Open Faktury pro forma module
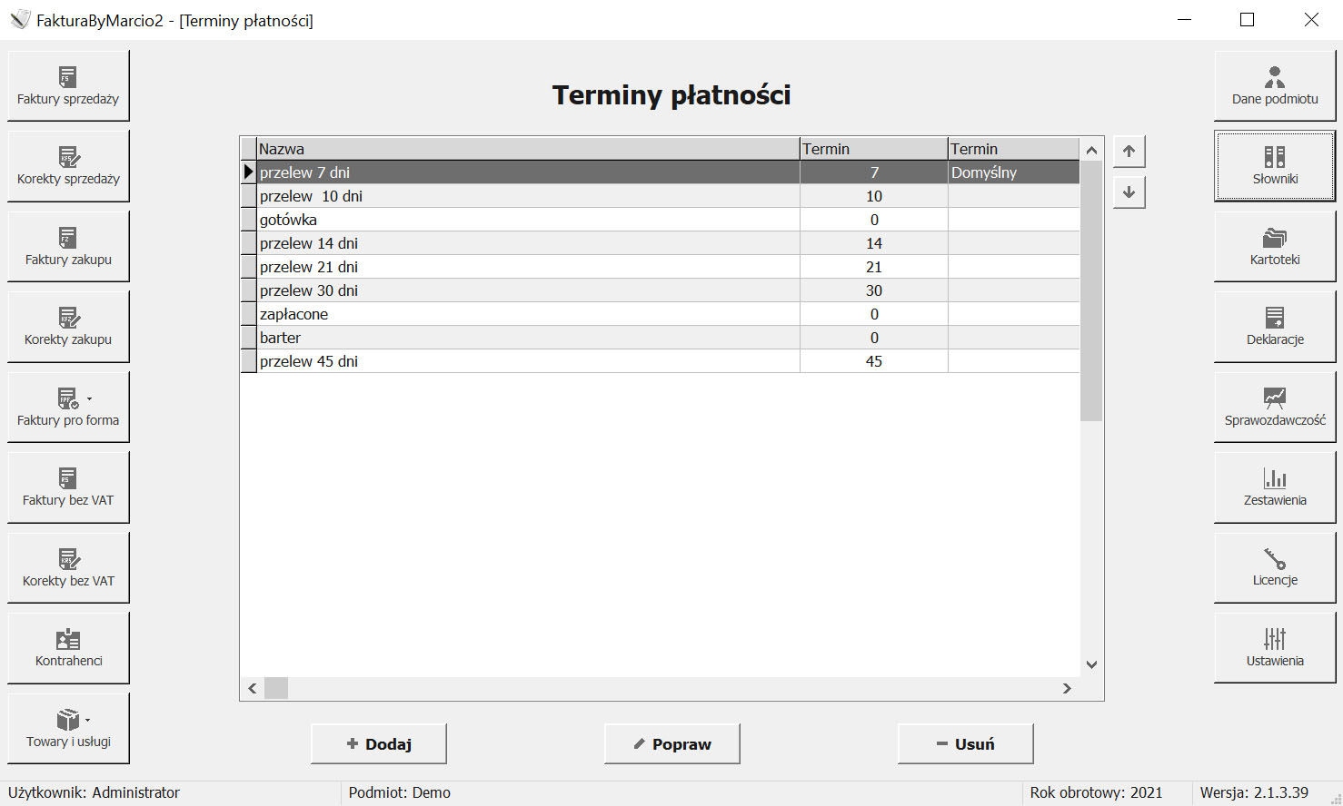 click(68, 407)
